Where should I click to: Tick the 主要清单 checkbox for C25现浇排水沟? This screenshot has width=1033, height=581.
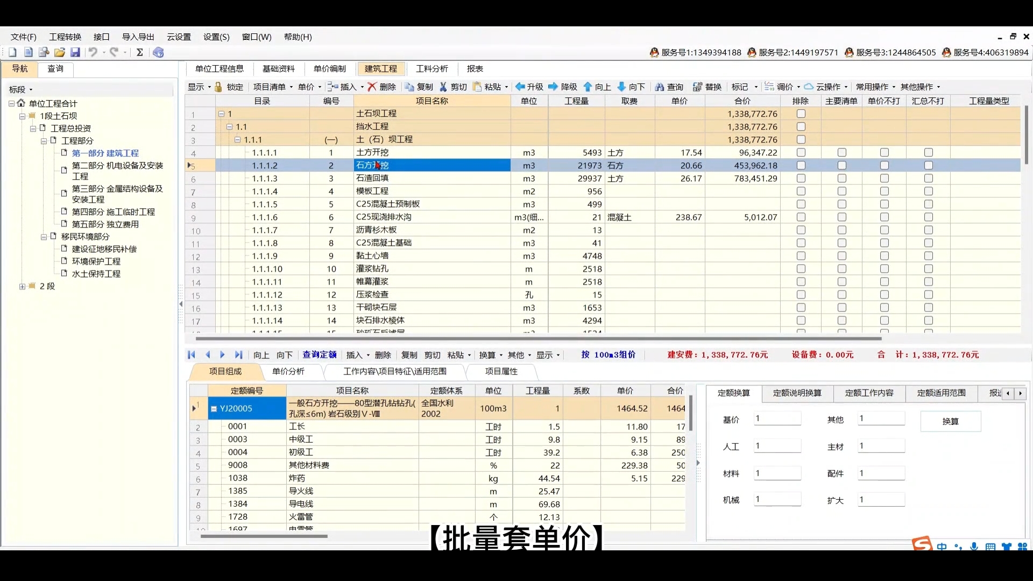pos(842,217)
